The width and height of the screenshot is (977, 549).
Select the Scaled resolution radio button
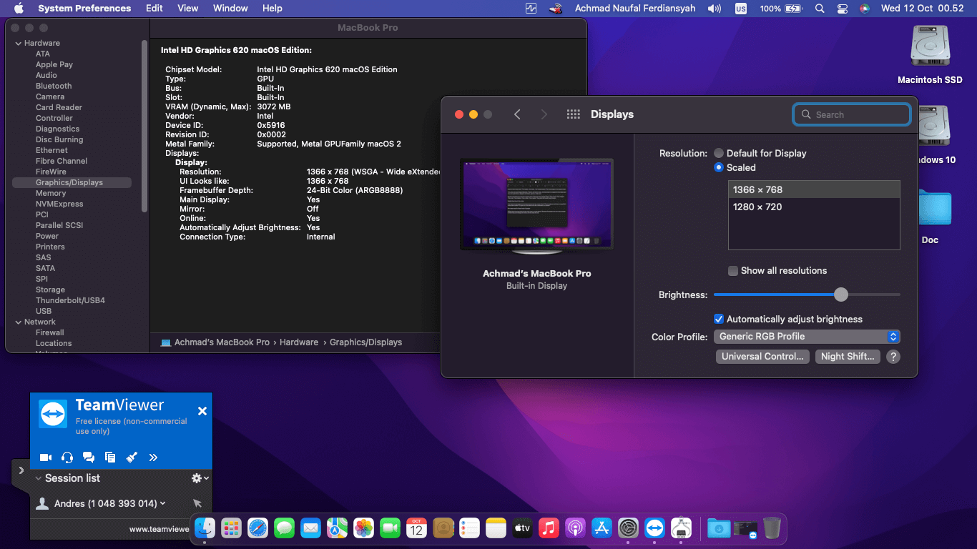pyautogui.click(x=719, y=167)
